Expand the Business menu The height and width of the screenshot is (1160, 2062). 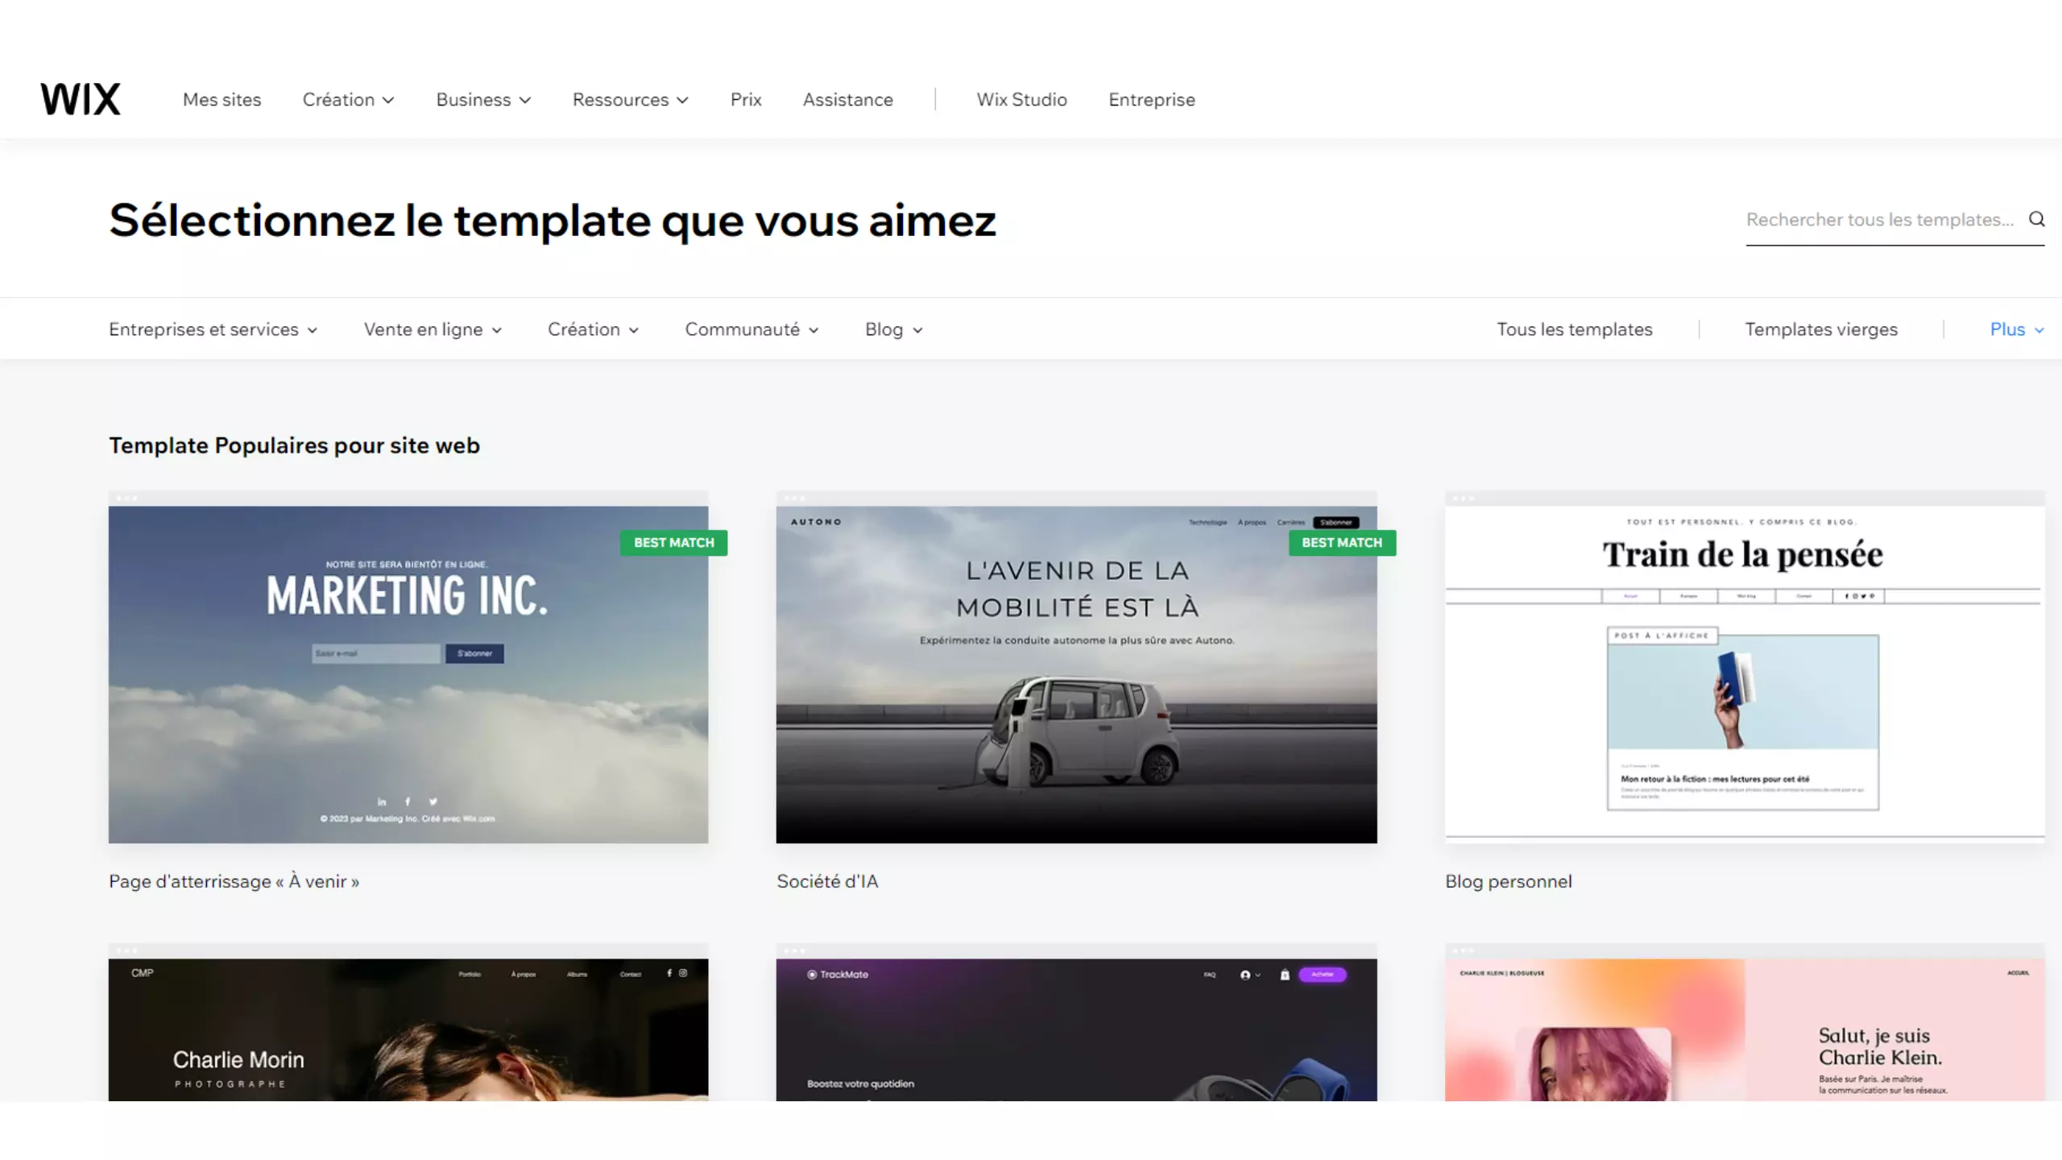pyautogui.click(x=483, y=100)
